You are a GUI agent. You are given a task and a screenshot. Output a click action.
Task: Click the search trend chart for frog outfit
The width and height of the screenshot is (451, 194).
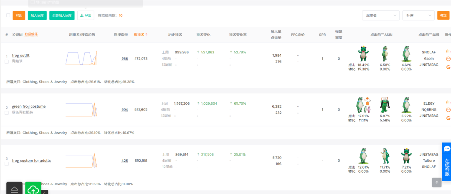(x=81, y=58)
